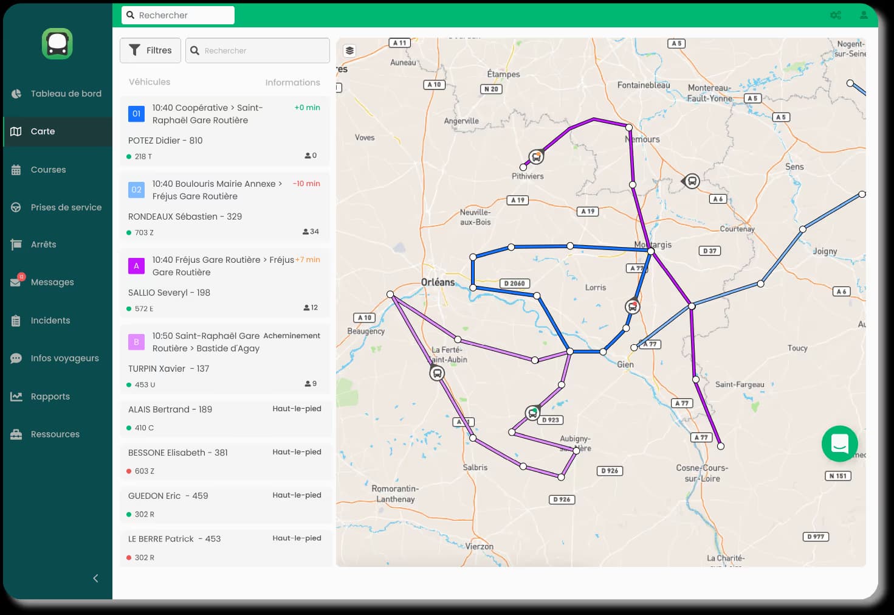Open the Incidents section
Viewport: 894px width, 615px height.
(x=50, y=321)
